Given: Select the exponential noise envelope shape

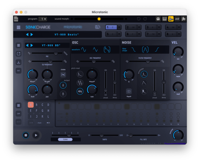Looking at the screenshot, I should pos(144,74).
